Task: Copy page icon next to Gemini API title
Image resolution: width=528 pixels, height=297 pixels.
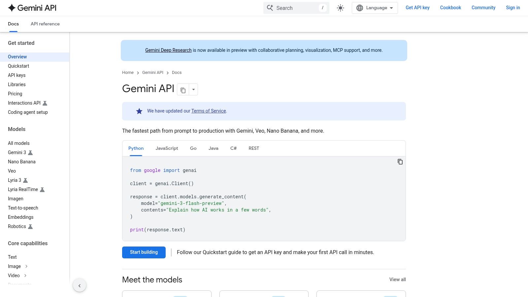Action: coord(183,89)
